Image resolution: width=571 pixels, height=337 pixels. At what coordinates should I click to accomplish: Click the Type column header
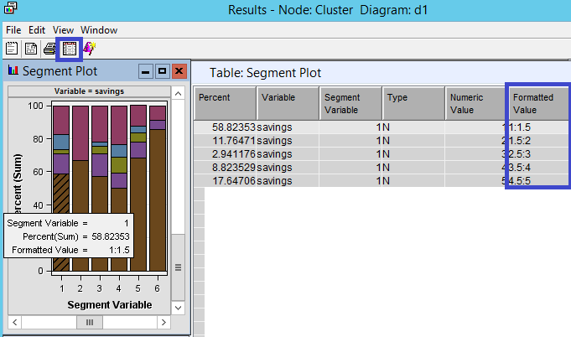click(x=413, y=103)
